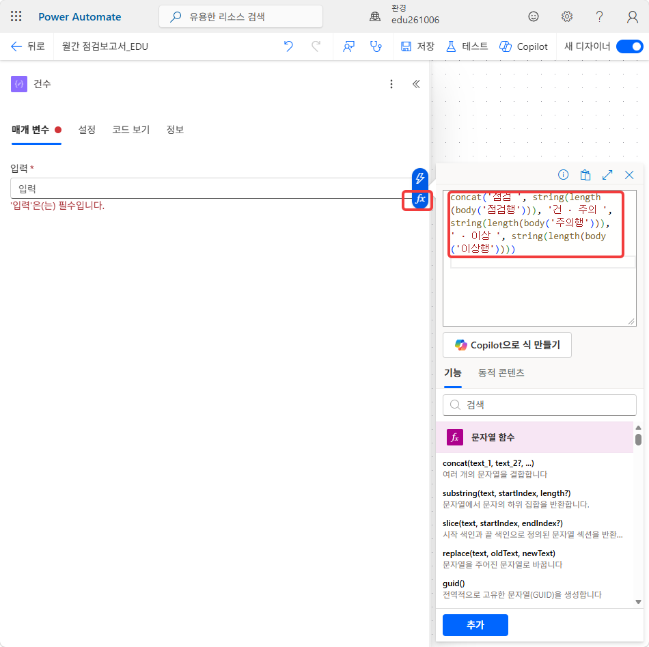
Task: Go back with 뒤로 button
Action: 28,46
